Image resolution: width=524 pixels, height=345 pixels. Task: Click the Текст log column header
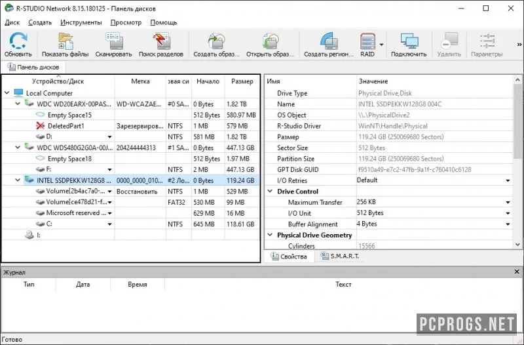[x=343, y=284]
